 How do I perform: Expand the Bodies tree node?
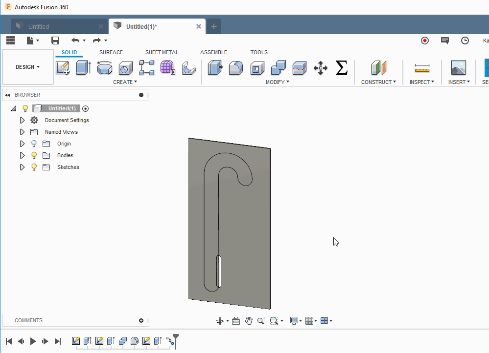pyautogui.click(x=22, y=155)
